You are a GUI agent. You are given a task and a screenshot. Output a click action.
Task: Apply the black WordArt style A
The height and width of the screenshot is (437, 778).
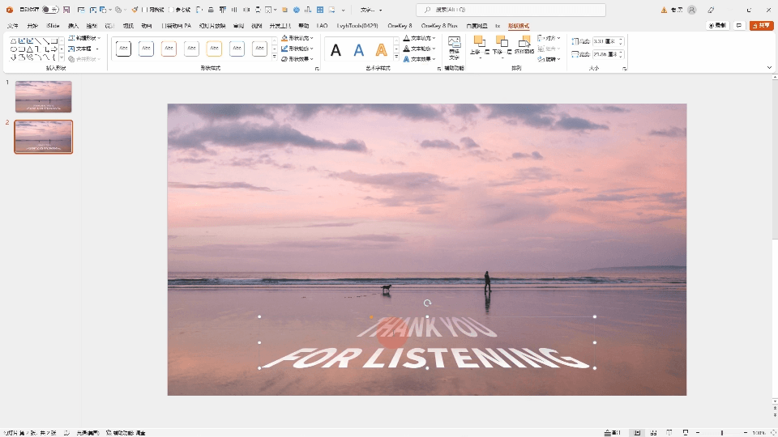(x=336, y=49)
